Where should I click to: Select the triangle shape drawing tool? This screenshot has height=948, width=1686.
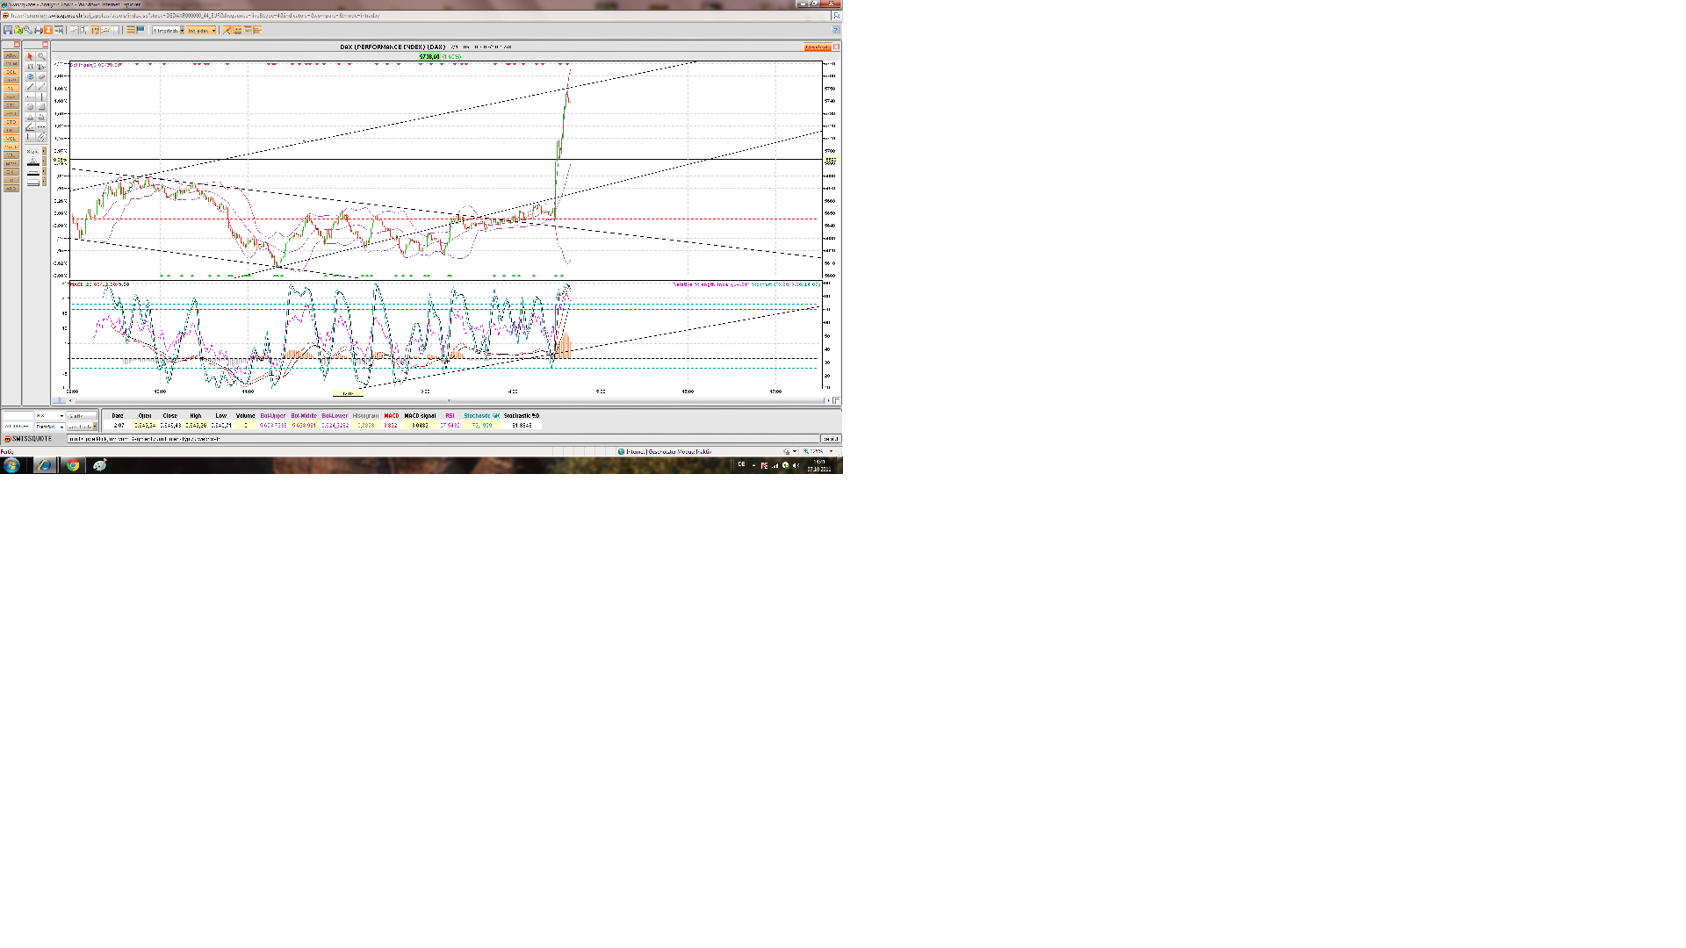(x=30, y=117)
